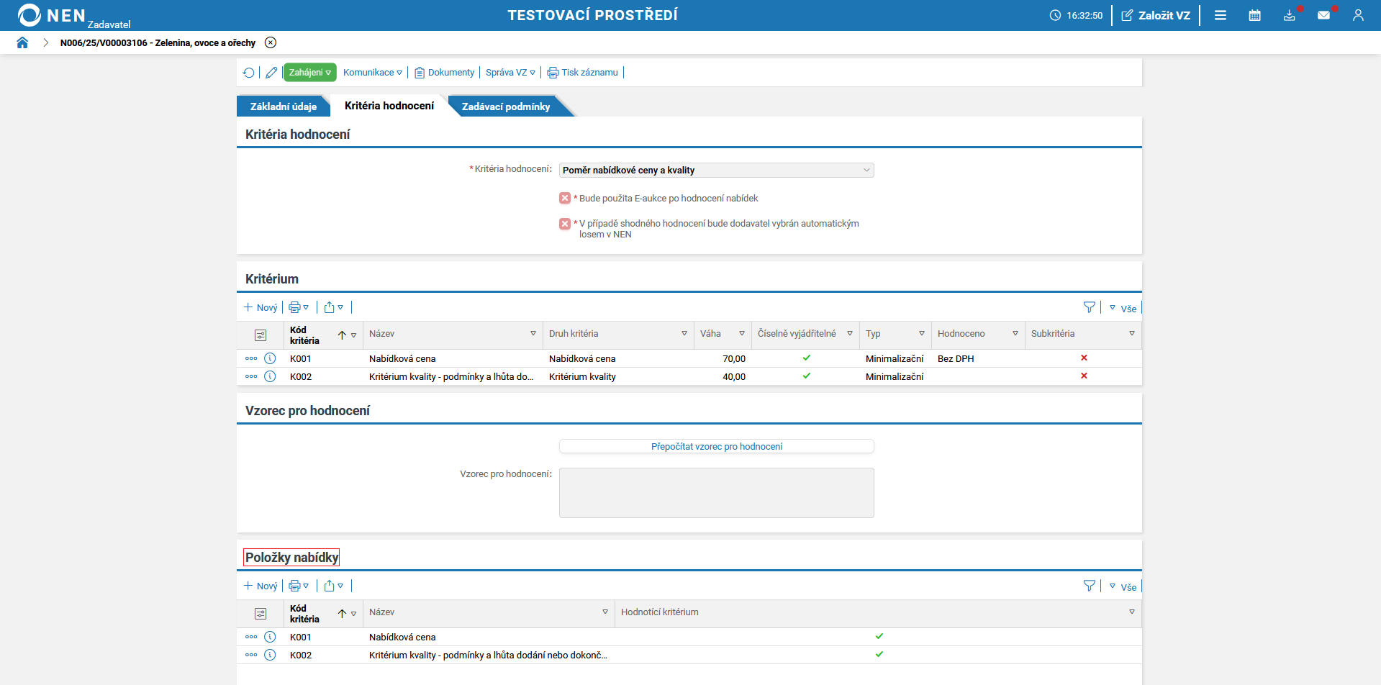1381x685 pixels.
Task: Open the hamburger menu in the header
Action: [1221, 15]
